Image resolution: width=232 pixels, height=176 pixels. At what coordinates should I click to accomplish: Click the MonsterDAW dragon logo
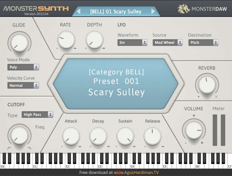tap(184, 8)
